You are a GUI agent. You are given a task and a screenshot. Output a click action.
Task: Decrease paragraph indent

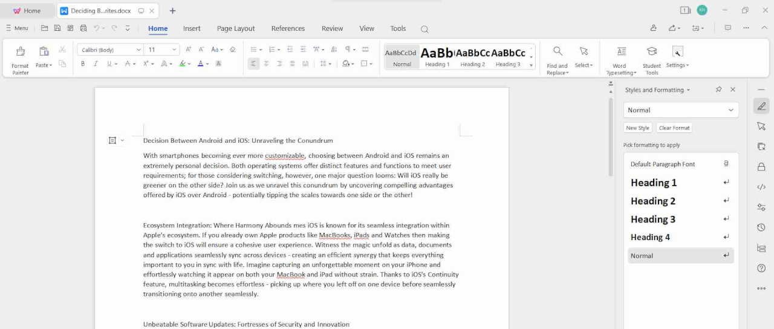point(290,50)
